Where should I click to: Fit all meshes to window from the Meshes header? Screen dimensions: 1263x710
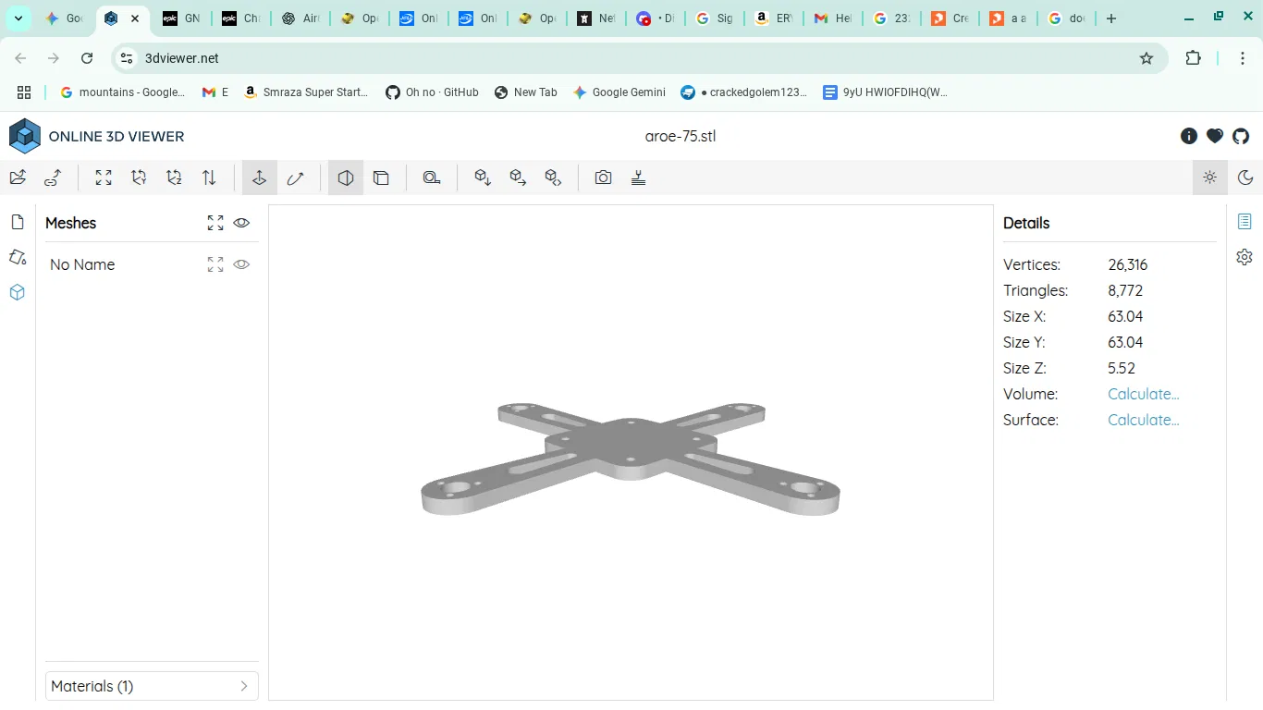[x=215, y=223]
